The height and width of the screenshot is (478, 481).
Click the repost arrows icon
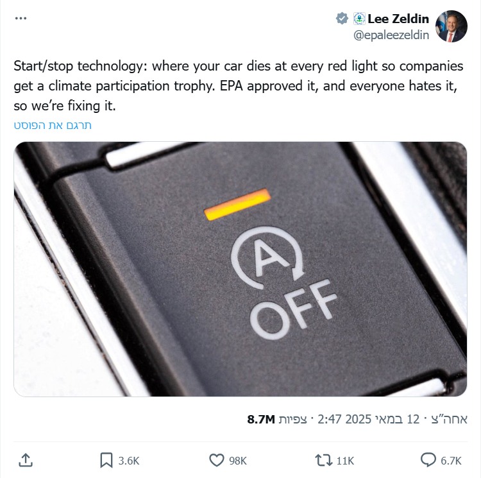[324, 460]
